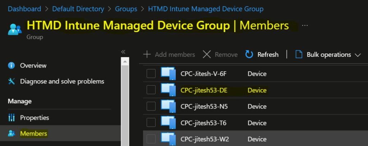Click the Properties sliders icon
The height and width of the screenshot is (146, 368).
[11, 118]
